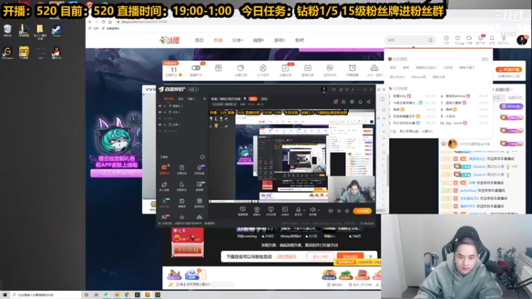This screenshot has width=532, height=299.
Task: Close the fan interaction prompt banner
Action: [x=370, y=256]
